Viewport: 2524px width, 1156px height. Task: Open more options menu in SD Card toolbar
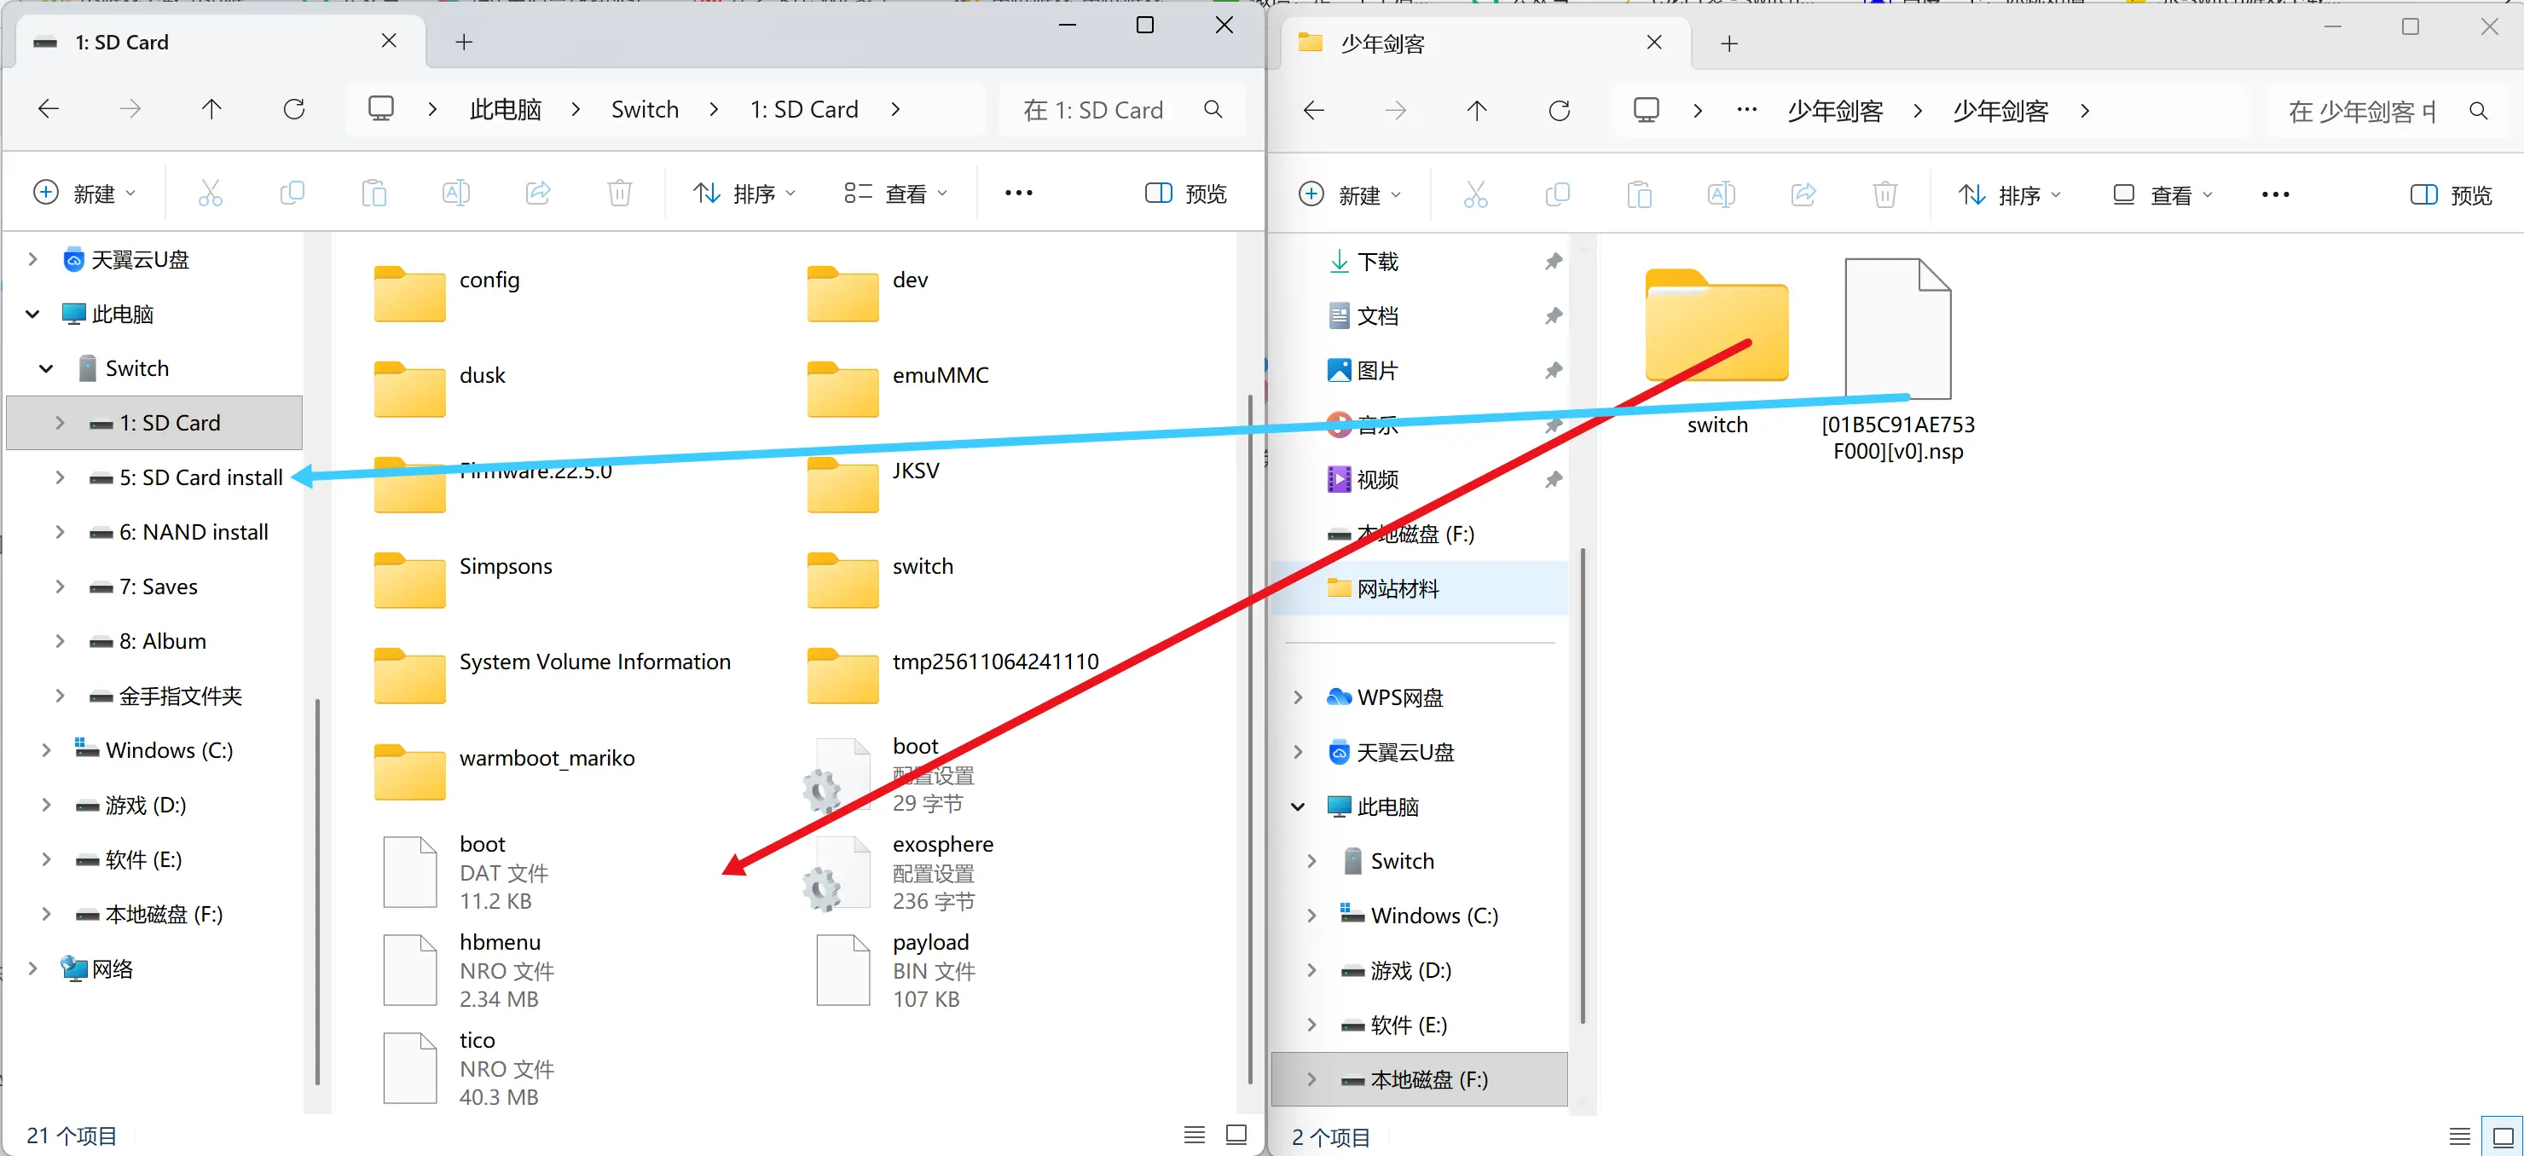pyautogui.click(x=1019, y=193)
